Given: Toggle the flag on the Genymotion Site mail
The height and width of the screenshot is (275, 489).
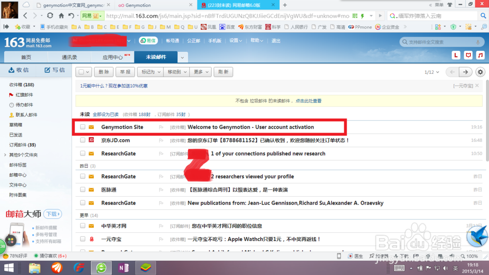Looking at the screenshot, I should point(161,127).
